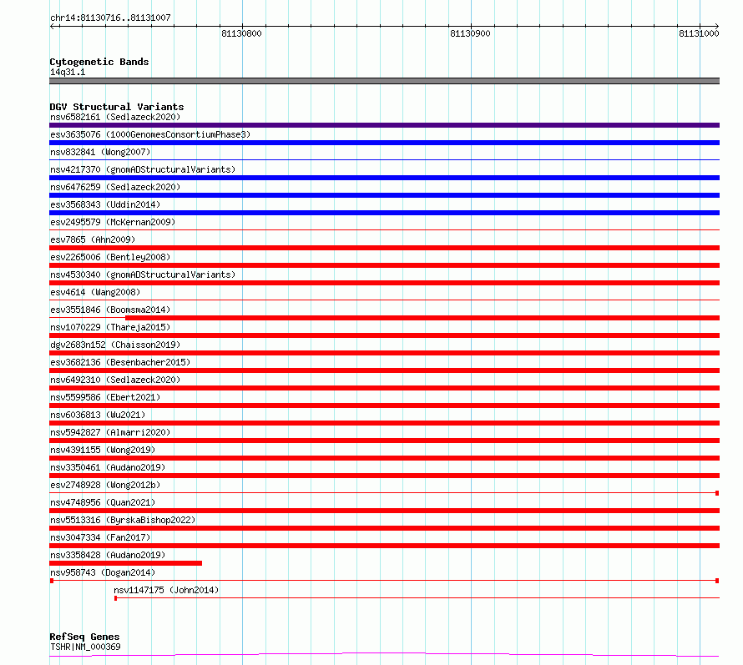Click the 81131000 ruler coordinate
The height and width of the screenshot is (665, 743).
tap(699, 33)
